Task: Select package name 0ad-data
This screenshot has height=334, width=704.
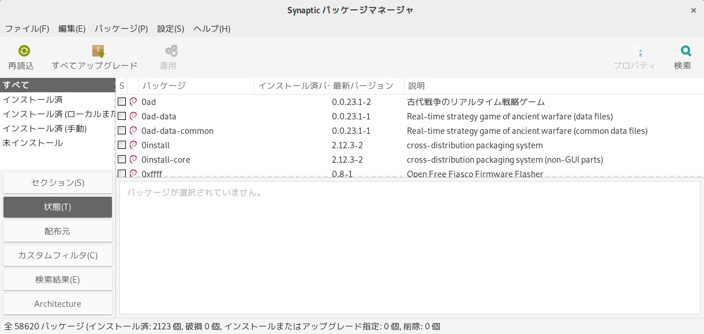Action: [x=159, y=117]
